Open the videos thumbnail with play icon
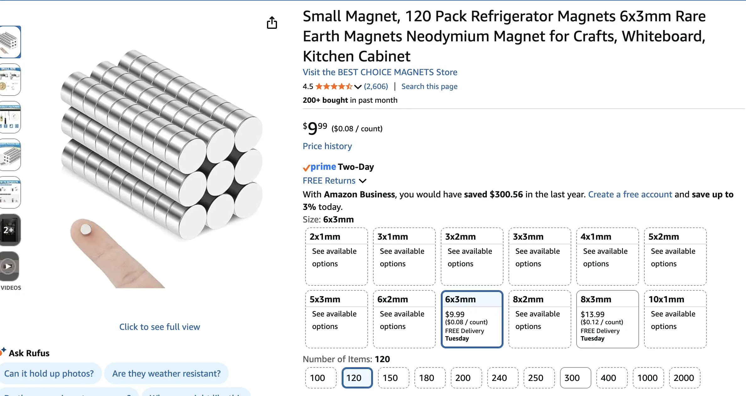Viewport: 746px width, 396px height. [x=9, y=266]
